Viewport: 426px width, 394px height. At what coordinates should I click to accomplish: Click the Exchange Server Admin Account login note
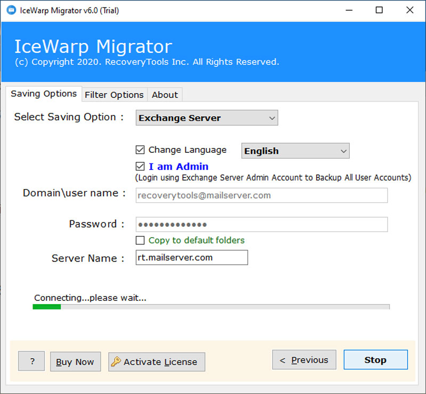point(273,178)
